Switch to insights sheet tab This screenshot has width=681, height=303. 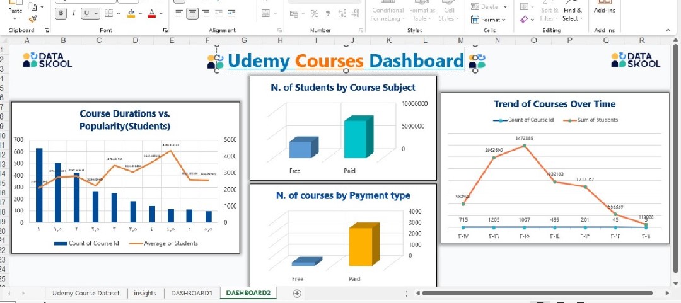tap(145, 294)
